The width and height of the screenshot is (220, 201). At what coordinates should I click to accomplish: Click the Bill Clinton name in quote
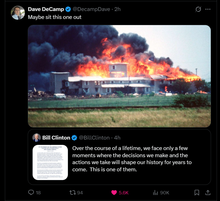click(56, 138)
